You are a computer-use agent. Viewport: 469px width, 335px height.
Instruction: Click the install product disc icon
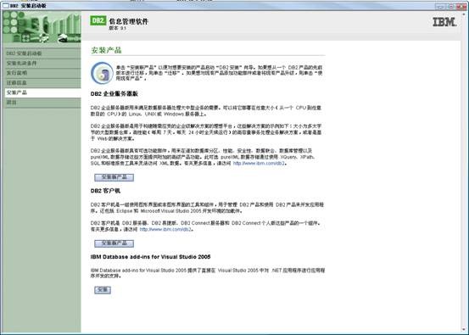point(102,73)
